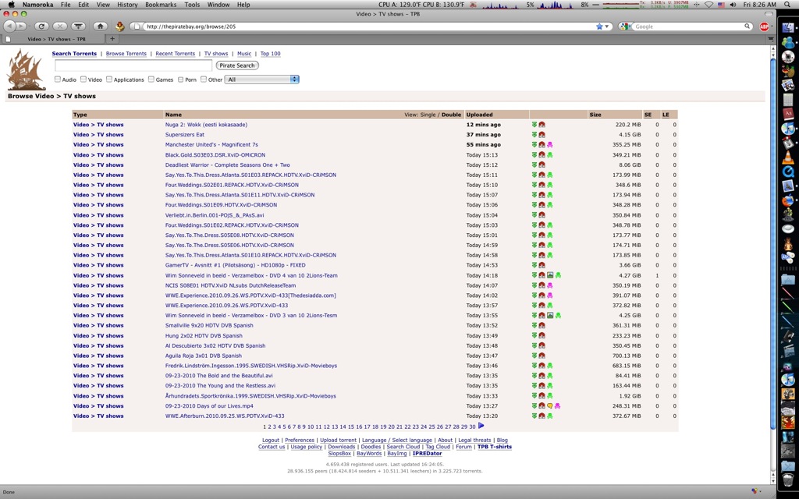
Task: Go back with the browser Back button
Action: [x=9, y=26]
